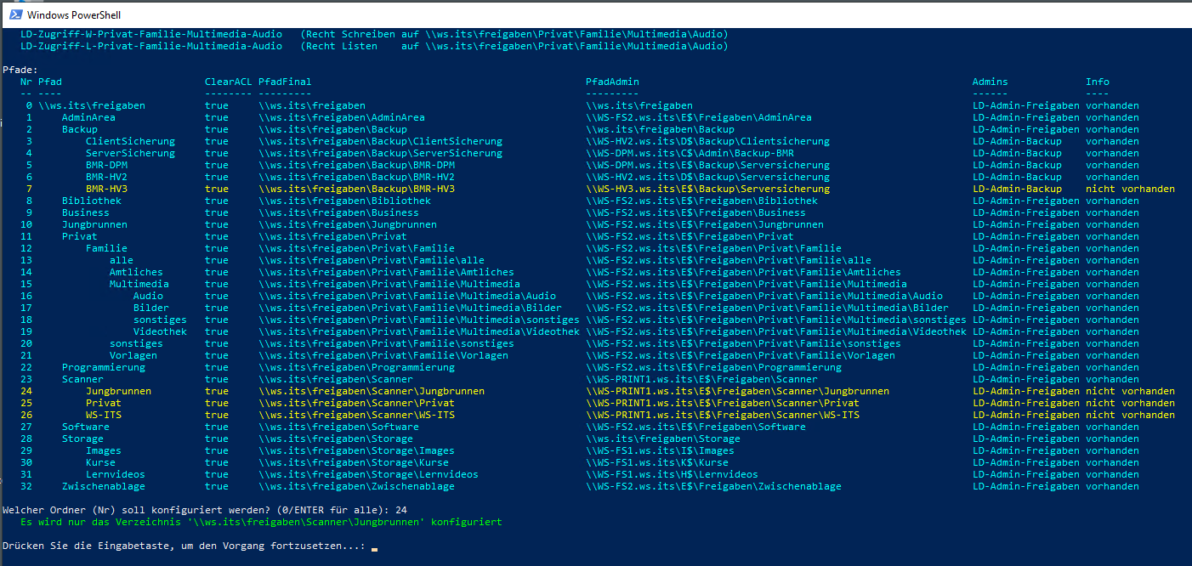Click the blinking cursor after 'fortzusetzen...:'
Image resolution: width=1192 pixels, height=566 pixels.
(x=374, y=549)
